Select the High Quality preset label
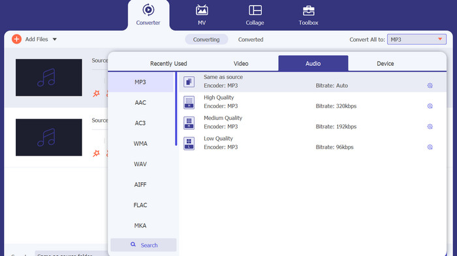Viewport: 457px width, 256px height. (219, 98)
